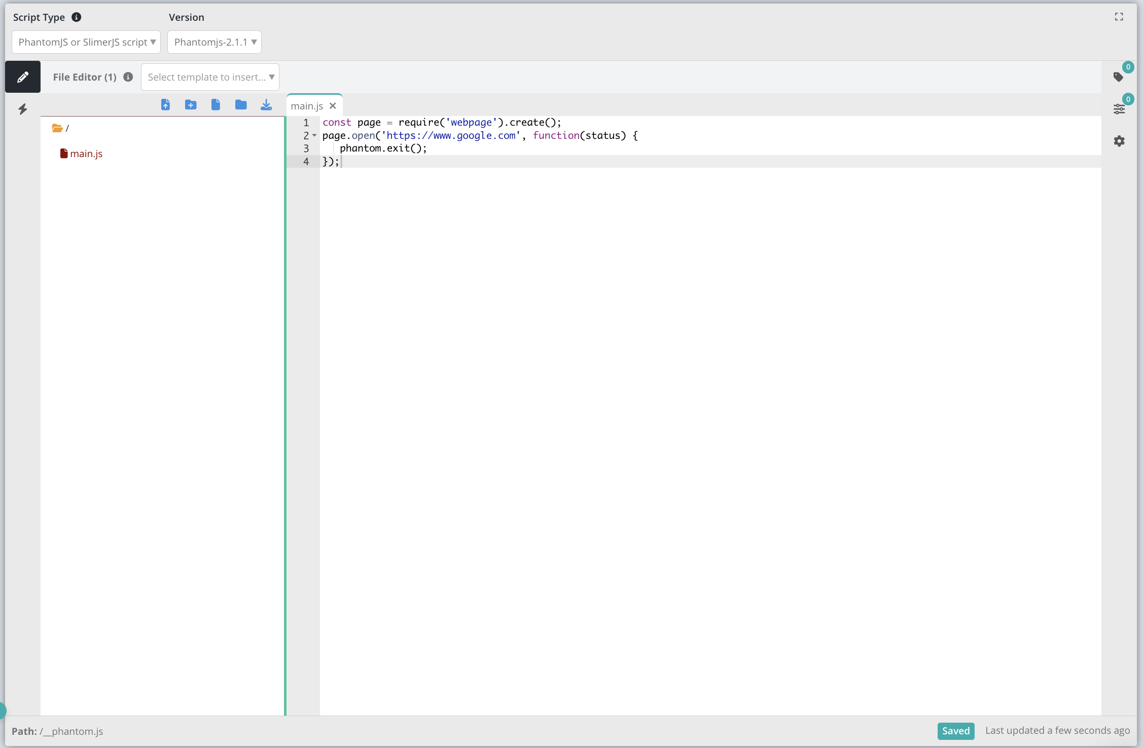Select the pencil File Editor sidebar tab
This screenshot has width=1143, height=748.
click(x=23, y=77)
